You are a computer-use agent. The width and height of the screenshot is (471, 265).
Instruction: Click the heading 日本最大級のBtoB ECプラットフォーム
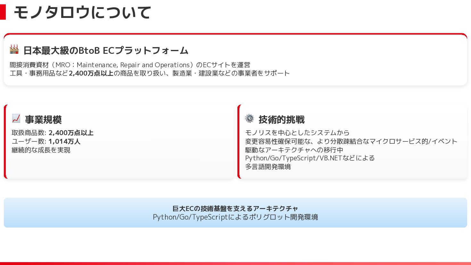click(106, 50)
